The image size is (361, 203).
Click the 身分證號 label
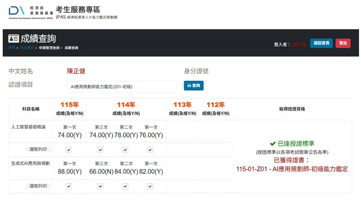[x=196, y=71]
